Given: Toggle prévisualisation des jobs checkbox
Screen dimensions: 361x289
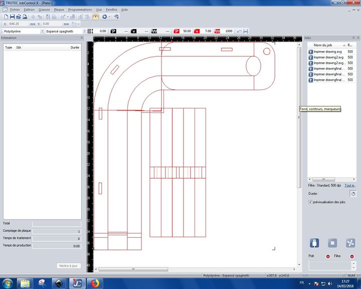Looking at the screenshot, I should 311,202.
